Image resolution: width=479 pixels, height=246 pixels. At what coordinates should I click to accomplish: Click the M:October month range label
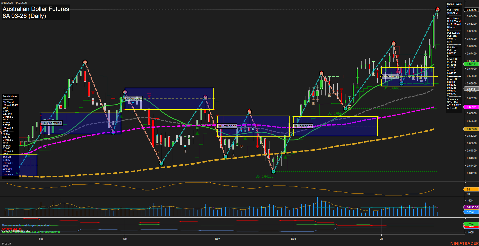point(134,98)
